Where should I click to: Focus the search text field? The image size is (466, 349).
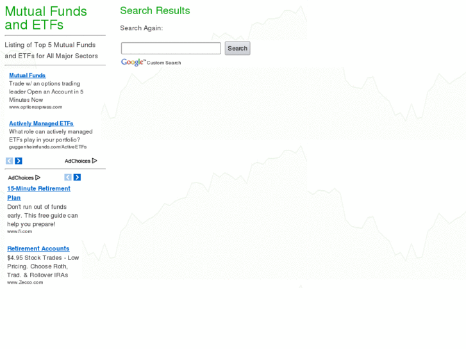coord(171,48)
